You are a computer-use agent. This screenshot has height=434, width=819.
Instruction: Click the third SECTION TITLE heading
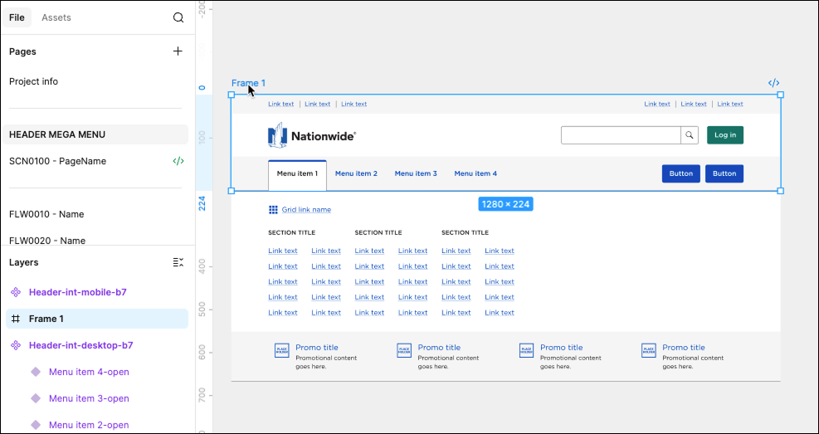465,233
